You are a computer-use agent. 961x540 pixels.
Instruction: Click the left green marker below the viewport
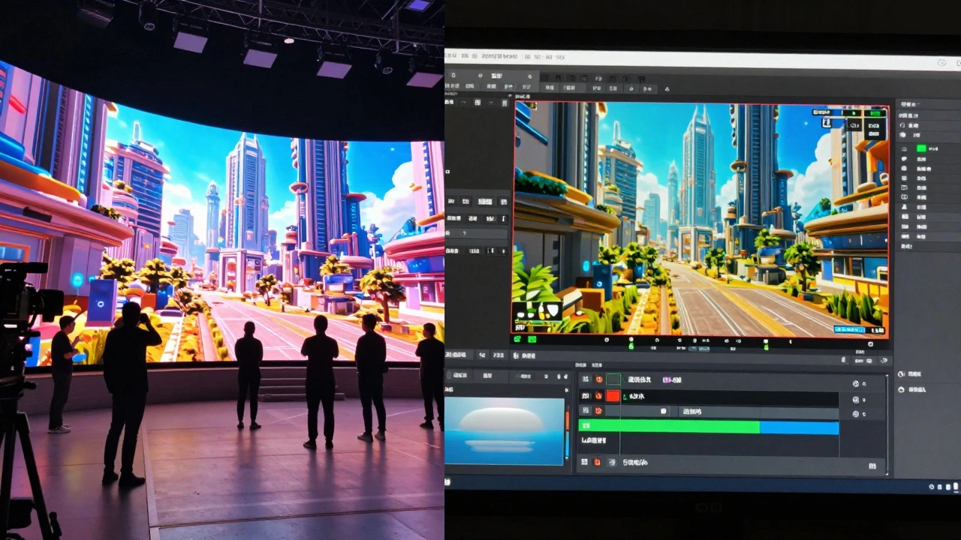pyautogui.click(x=631, y=346)
